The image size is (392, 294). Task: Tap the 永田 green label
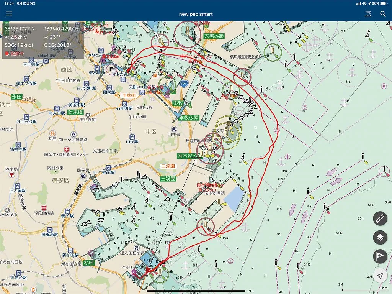(x=17, y=97)
